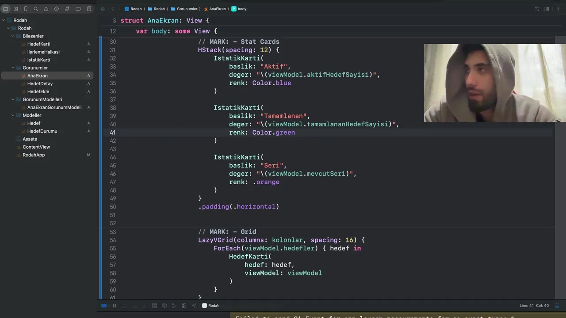Image resolution: width=566 pixels, height=318 pixels.
Task: Open HedefKarti file
Action: [x=38, y=44]
